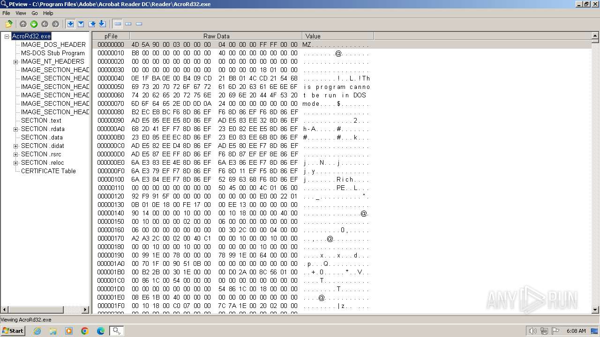The height and width of the screenshot is (337, 600).
Task: Click hex view scroll-up arrow
Action: 596,36
